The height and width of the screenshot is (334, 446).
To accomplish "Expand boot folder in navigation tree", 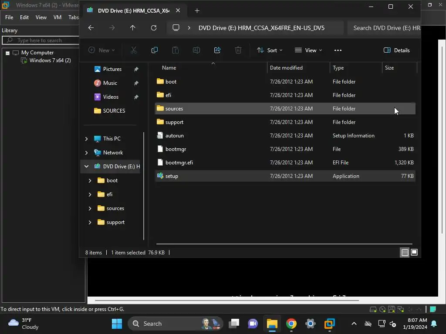I will coord(90,180).
